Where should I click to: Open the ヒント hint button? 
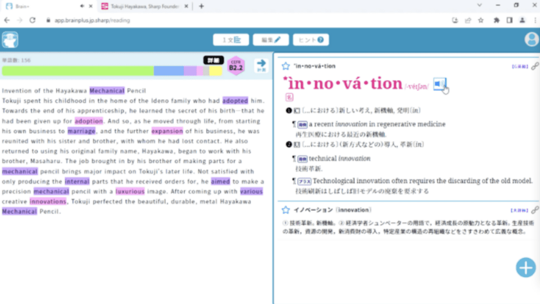coord(311,40)
